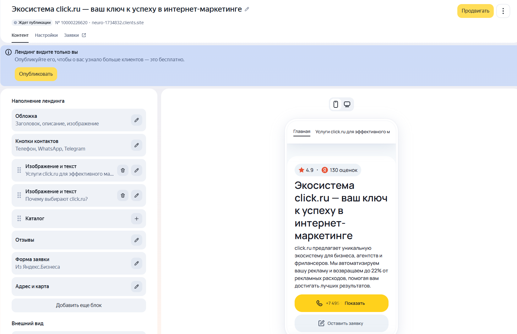Click the Яндекс logo in the rating badge
The height and width of the screenshot is (334, 517).
(325, 170)
